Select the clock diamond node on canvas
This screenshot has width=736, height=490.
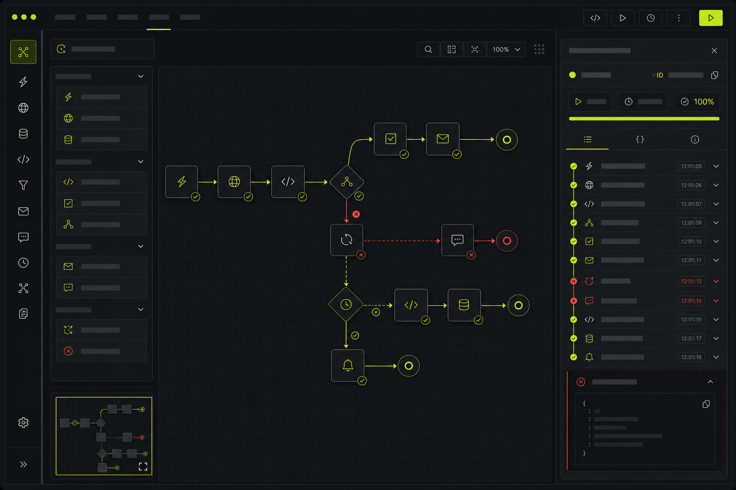pyautogui.click(x=346, y=305)
